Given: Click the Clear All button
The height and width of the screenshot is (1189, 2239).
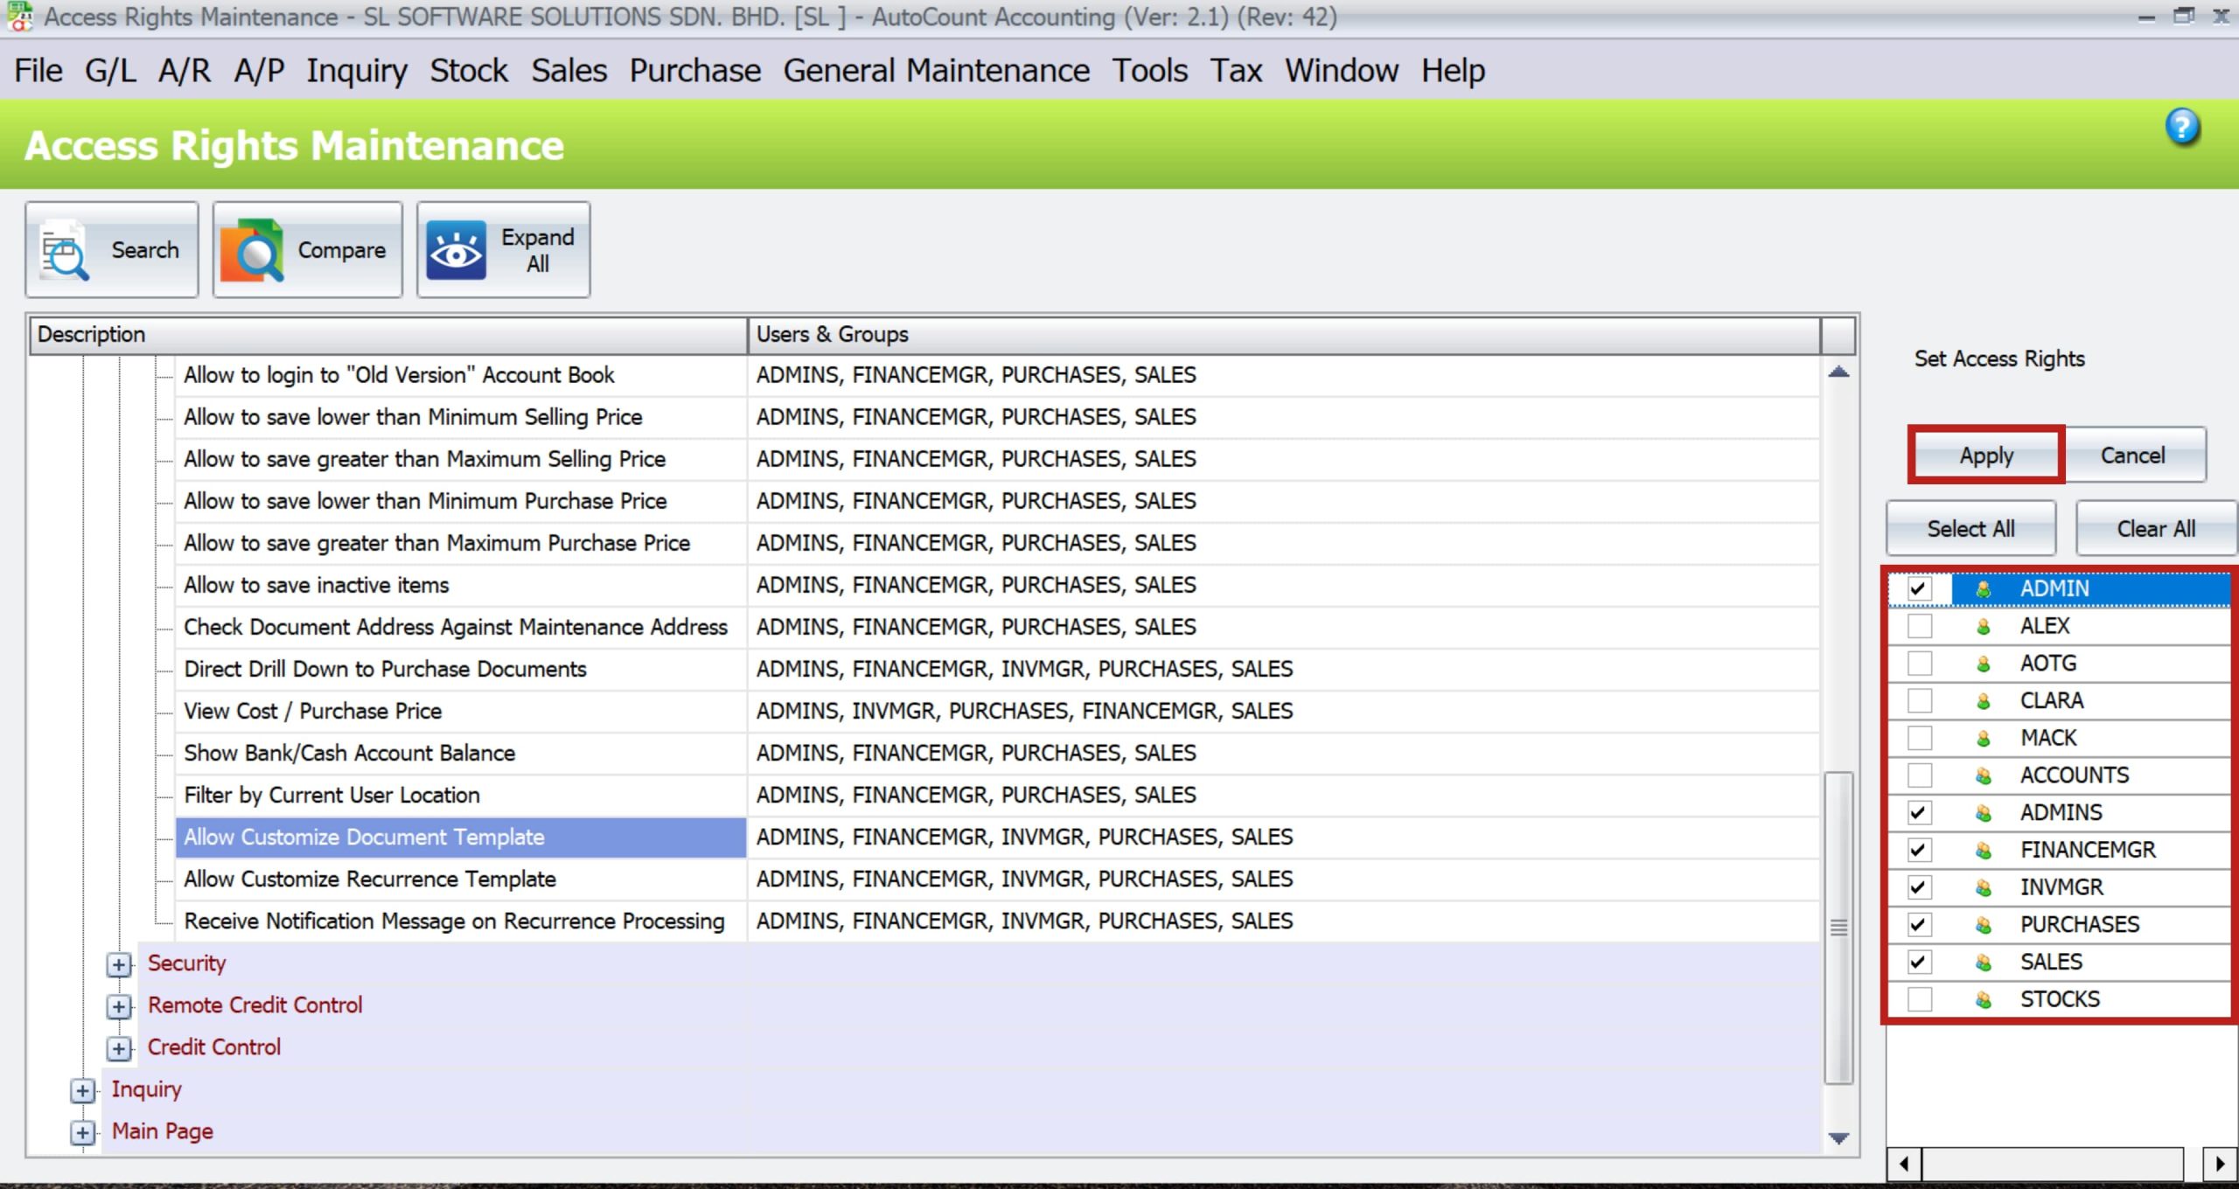Looking at the screenshot, I should (2155, 529).
